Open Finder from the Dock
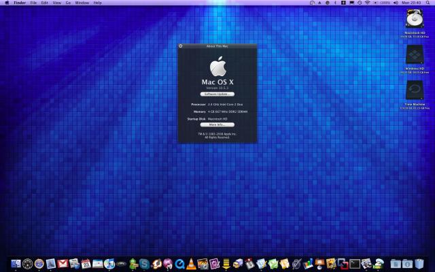 [x=16, y=264]
